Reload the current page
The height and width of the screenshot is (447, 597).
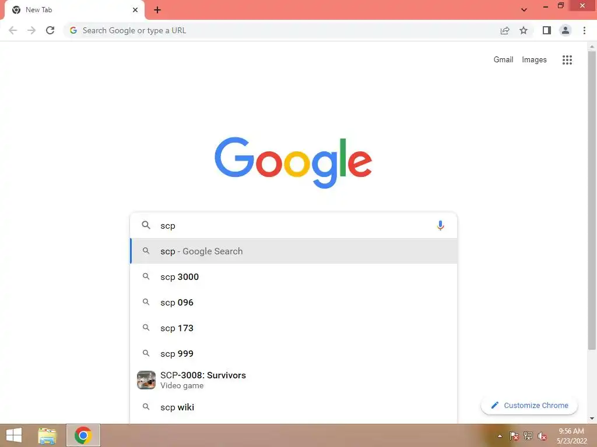click(50, 30)
